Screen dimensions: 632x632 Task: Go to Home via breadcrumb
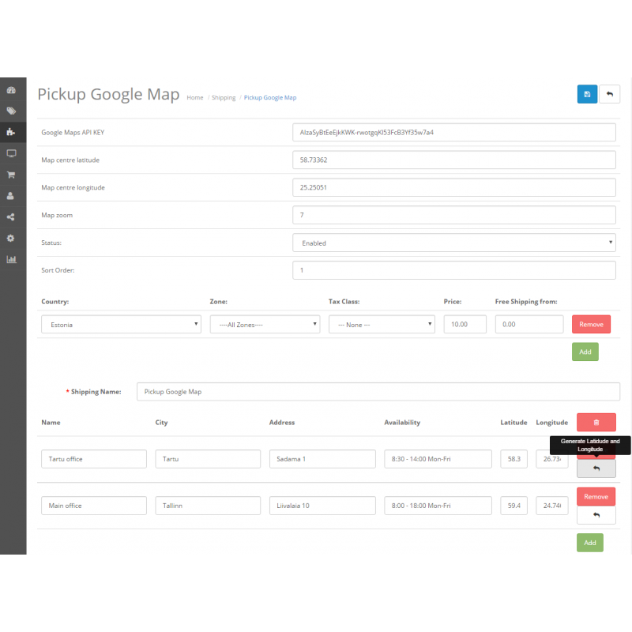point(195,97)
